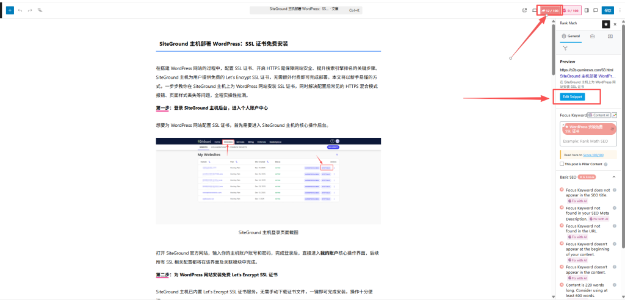Switch to the General tab

(x=571, y=36)
